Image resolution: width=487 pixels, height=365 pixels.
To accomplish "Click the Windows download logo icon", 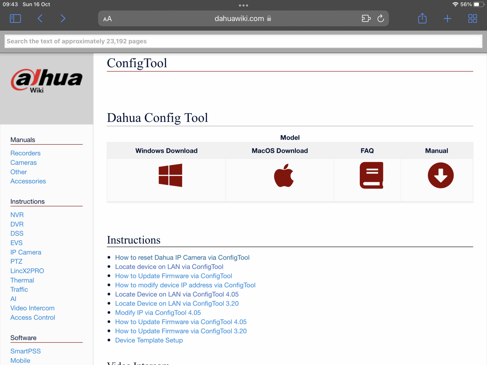I will [170, 175].
